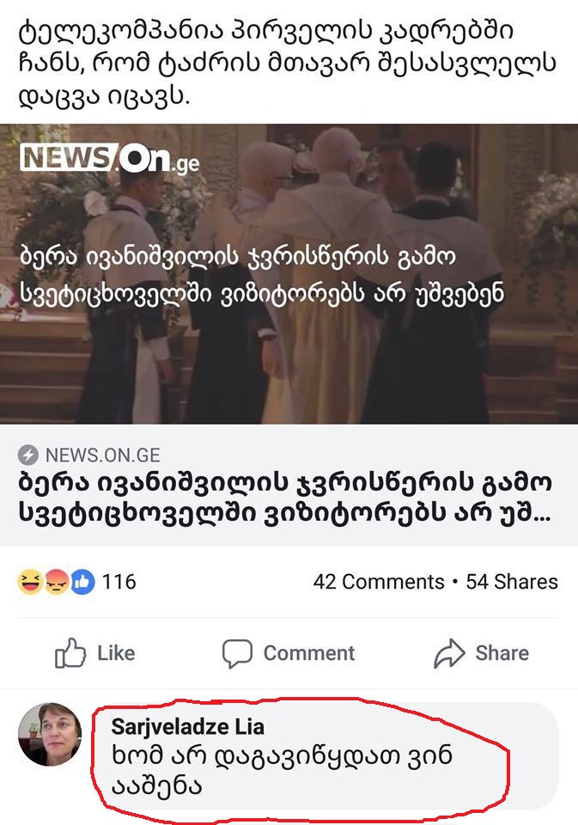Click the instant article lightning bolt icon
Screen dimensions: 578x825
[x=27, y=455]
